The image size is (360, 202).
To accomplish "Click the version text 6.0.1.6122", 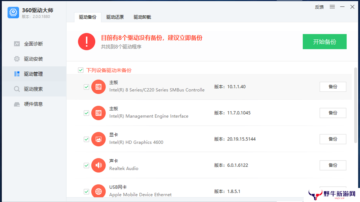I will 238,165.
